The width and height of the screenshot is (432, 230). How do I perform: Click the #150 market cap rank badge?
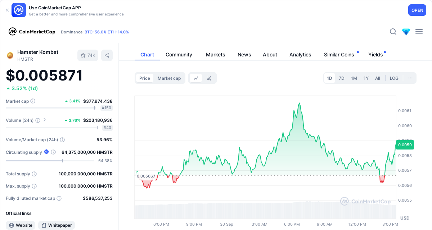[x=107, y=108]
